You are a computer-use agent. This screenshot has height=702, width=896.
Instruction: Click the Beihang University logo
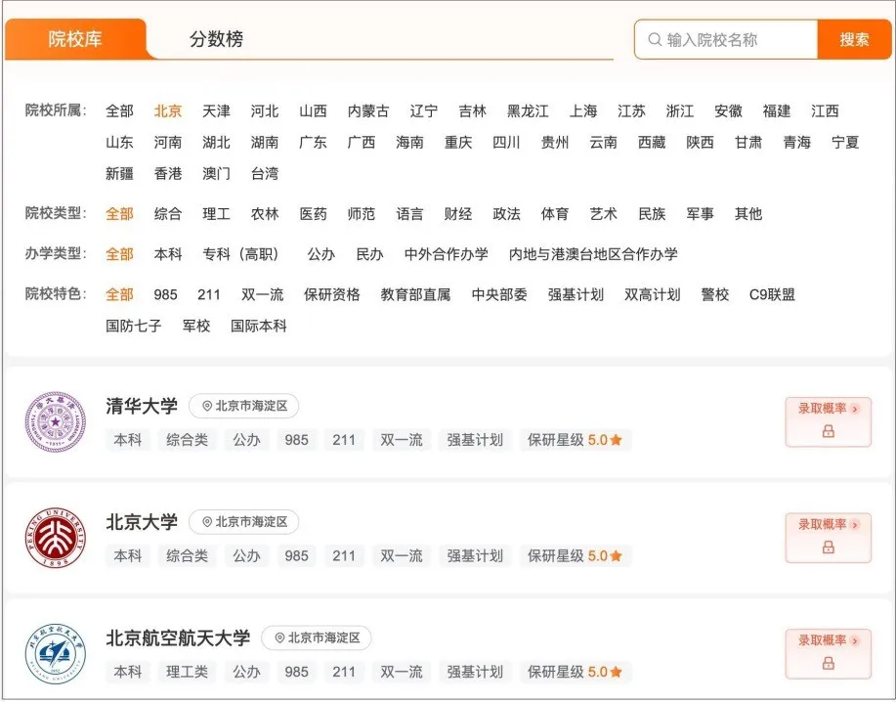point(56,654)
